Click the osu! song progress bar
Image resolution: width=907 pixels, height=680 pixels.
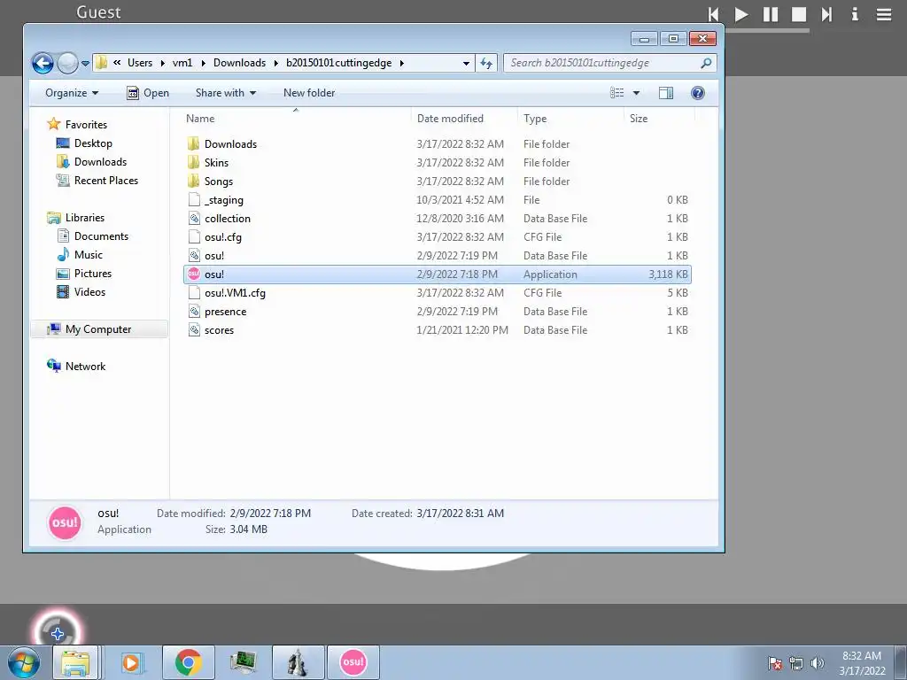tap(767, 31)
